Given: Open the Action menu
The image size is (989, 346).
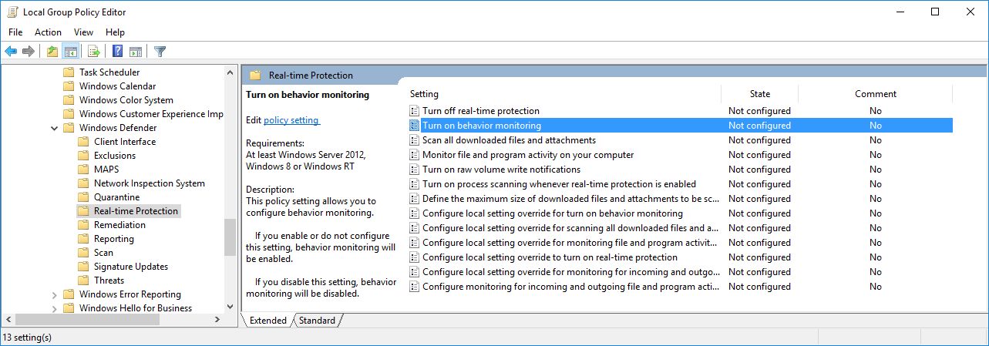Looking at the screenshot, I should coord(48,32).
